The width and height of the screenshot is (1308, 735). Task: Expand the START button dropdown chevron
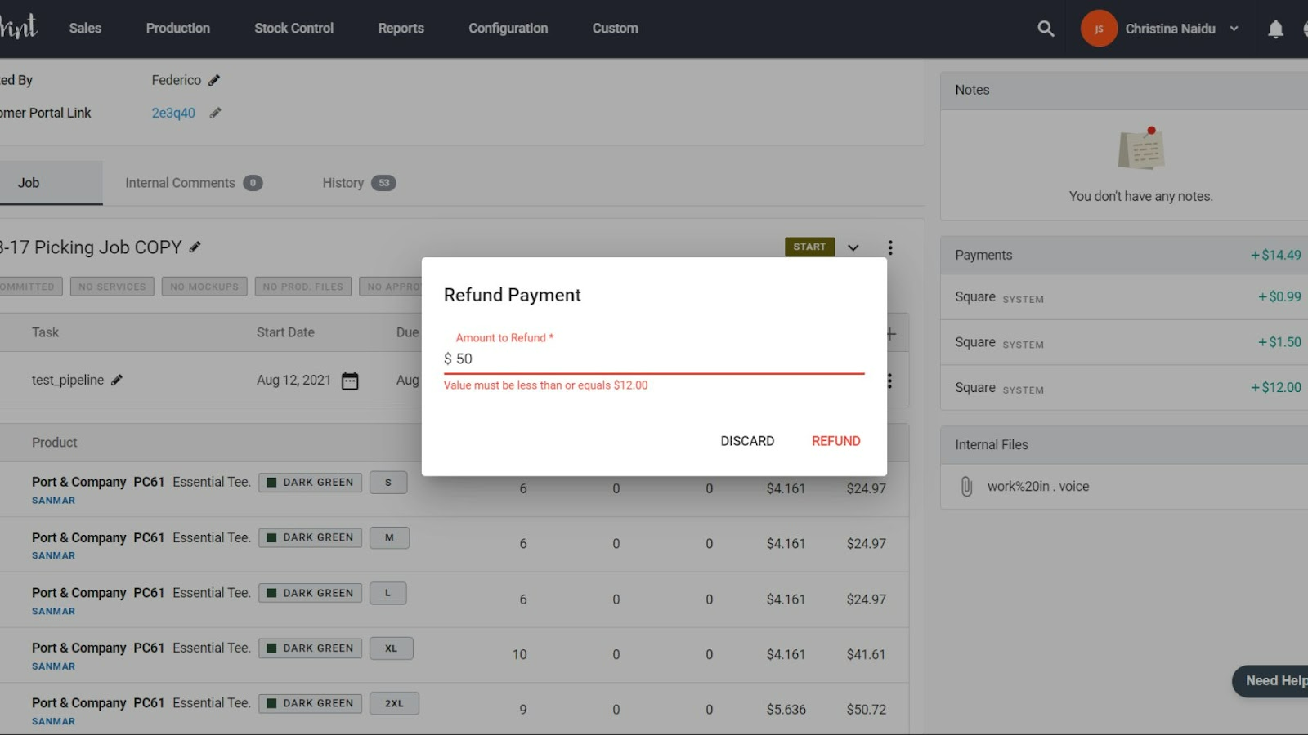point(853,247)
